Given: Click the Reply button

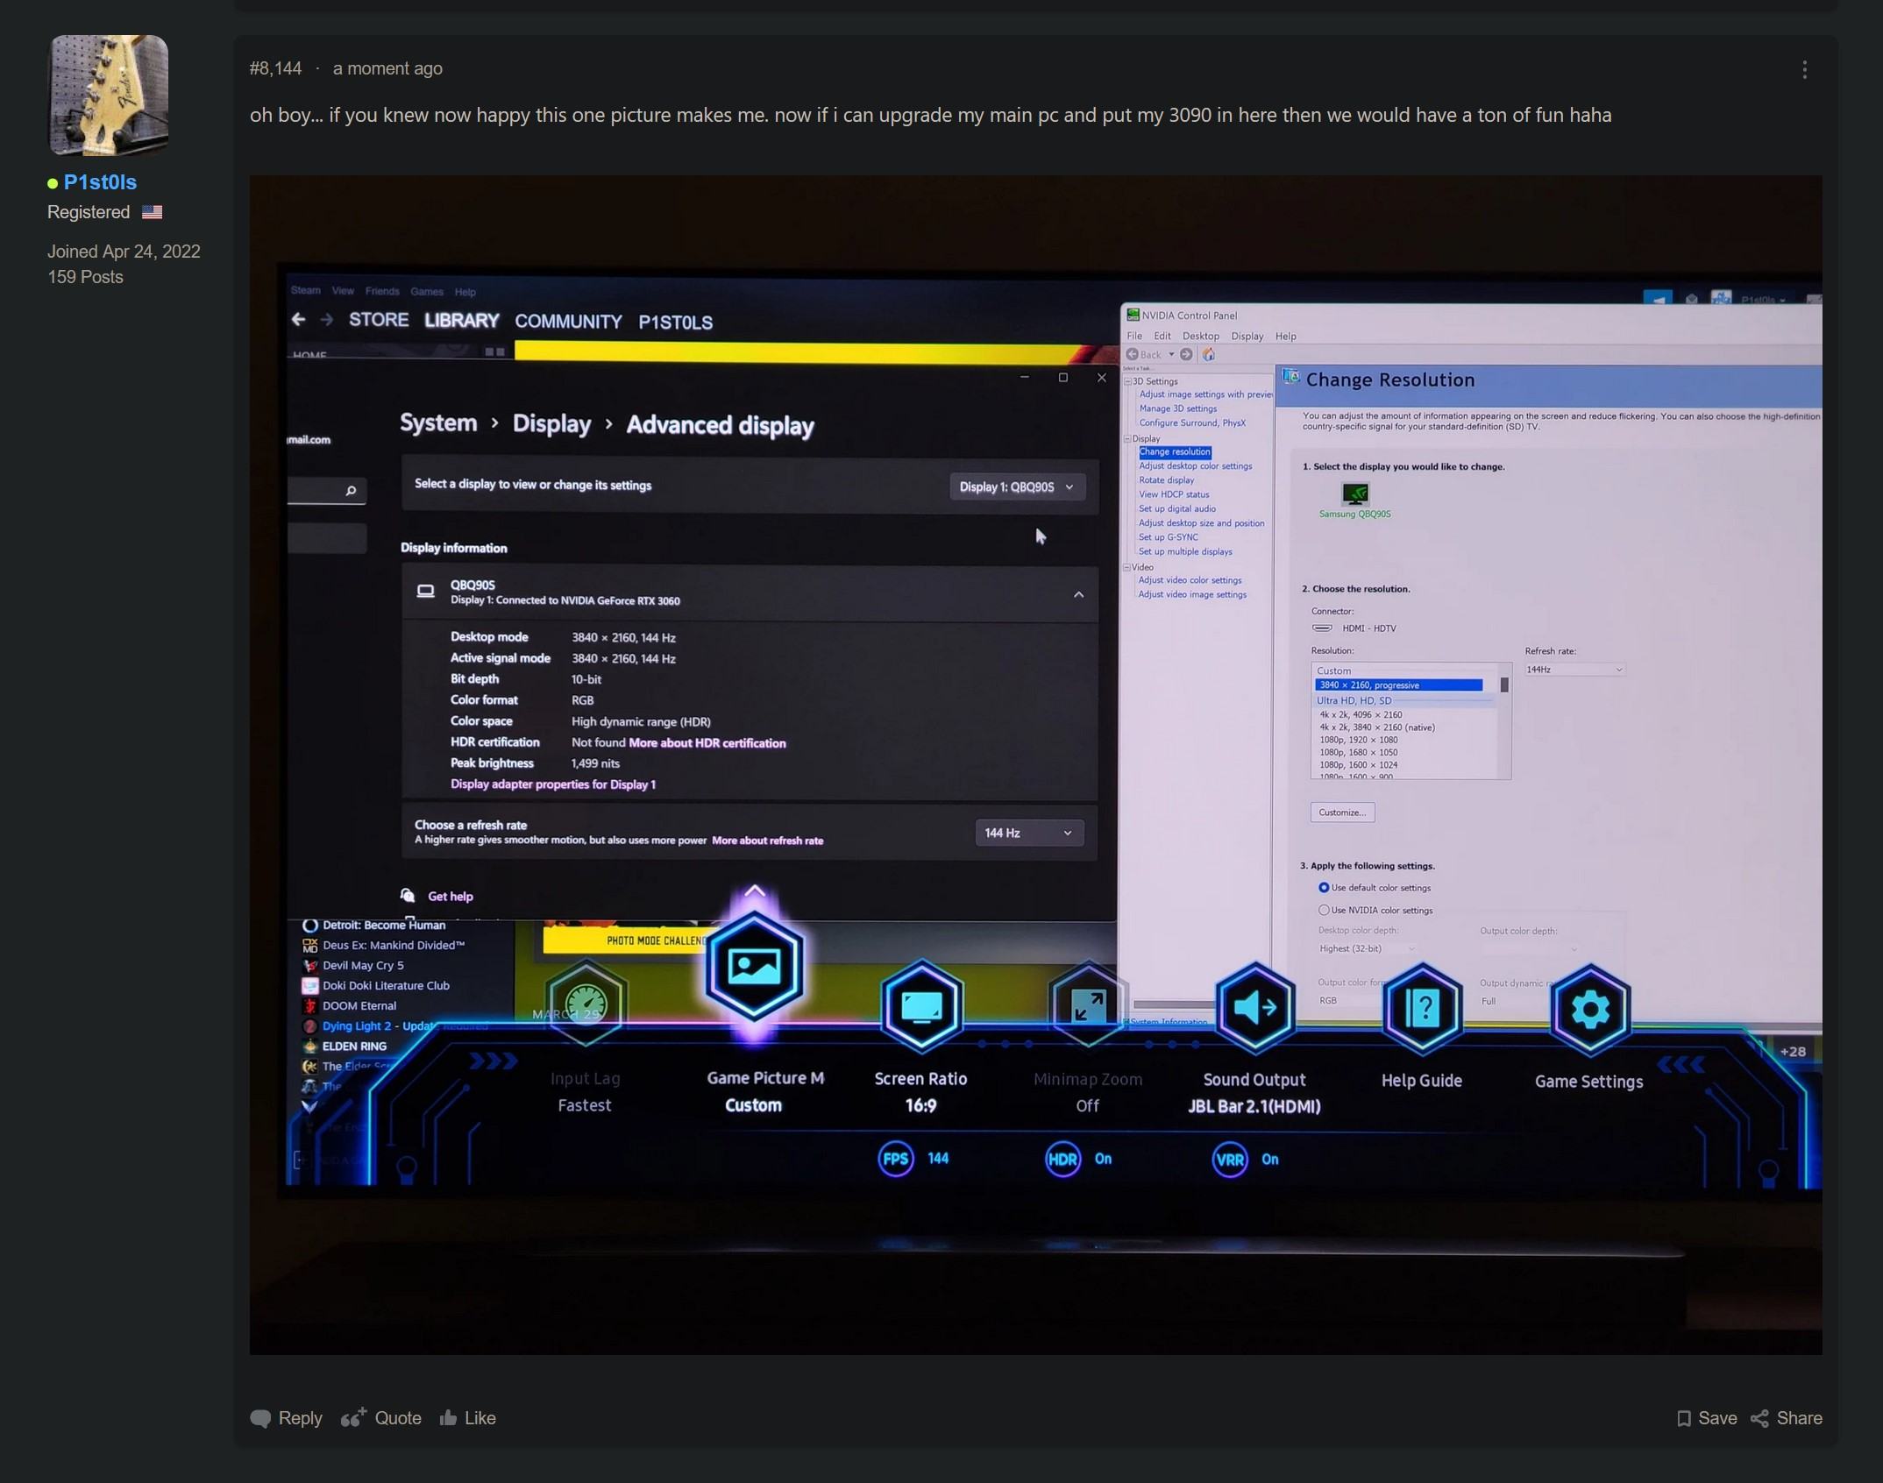Looking at the screenshot, I should click(286, 1418).
